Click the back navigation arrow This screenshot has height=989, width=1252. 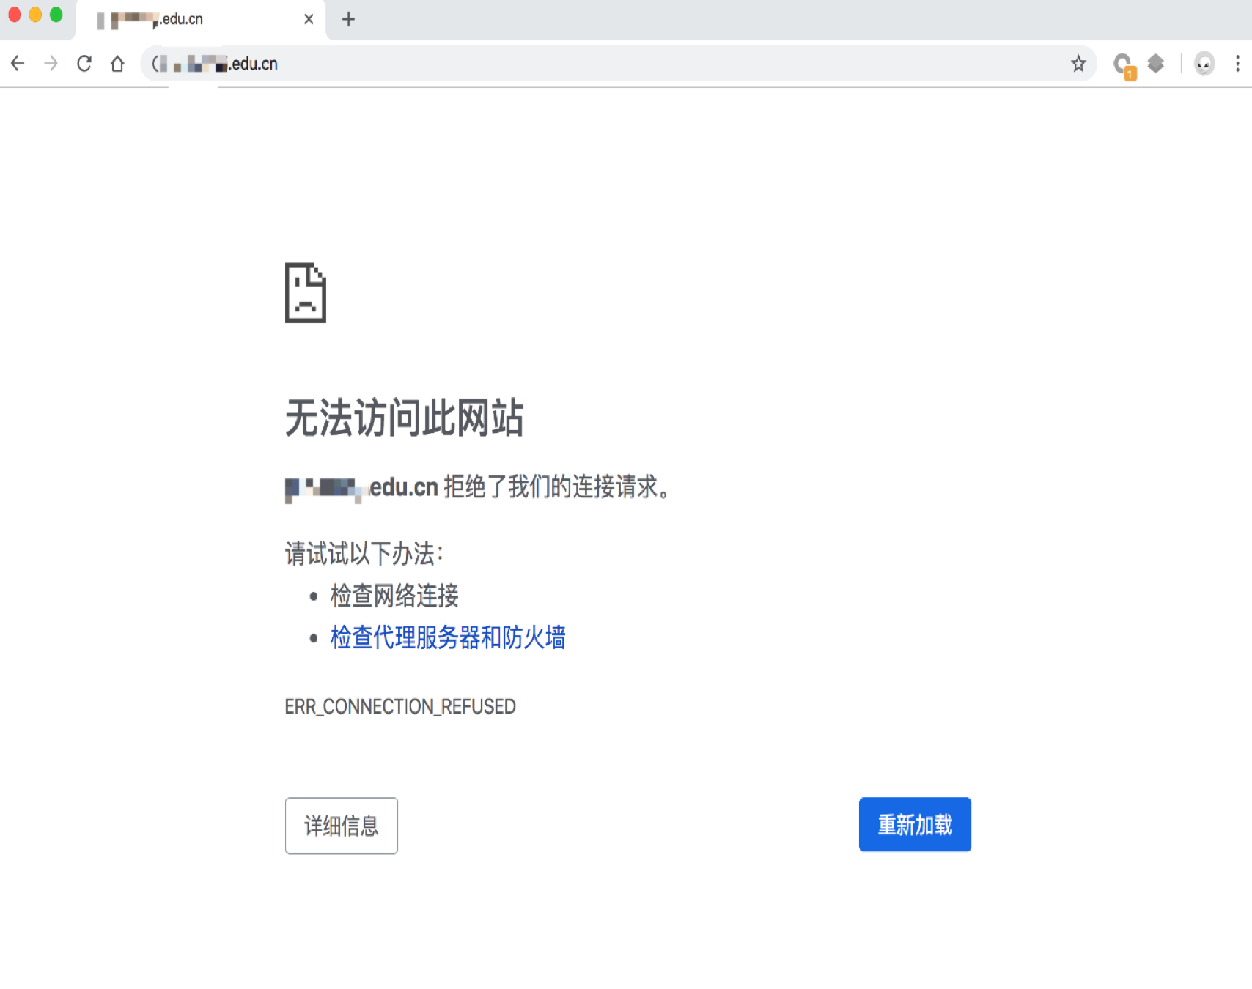click(x=18, y=64)
